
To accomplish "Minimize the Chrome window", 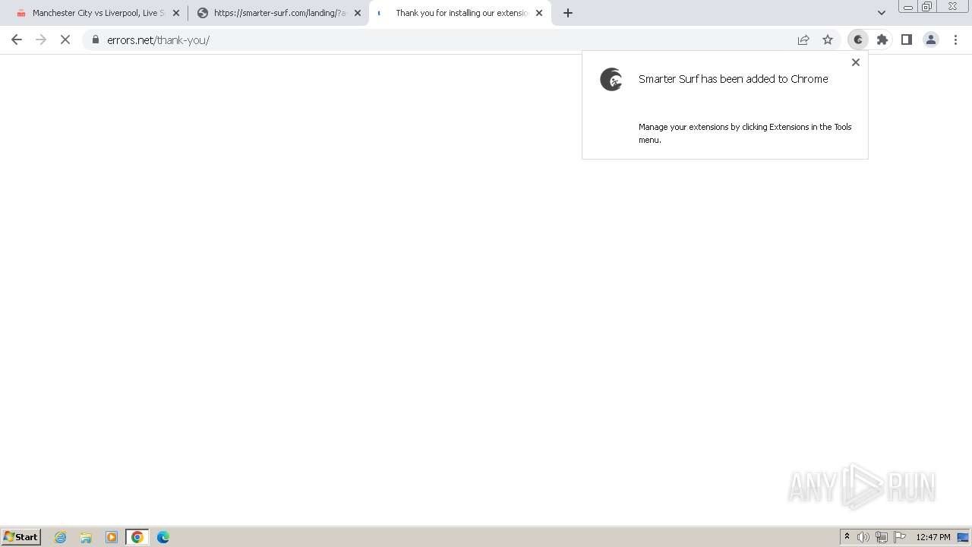I will [x=908, y=7].
